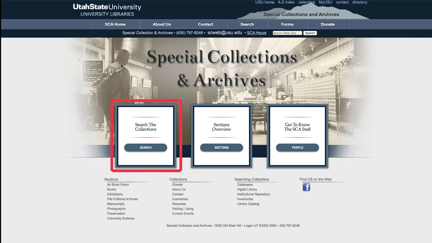Open the Library Catalog link
This screenshot has width=432, height=243.
pyautogui.click(x=248, y=204)
